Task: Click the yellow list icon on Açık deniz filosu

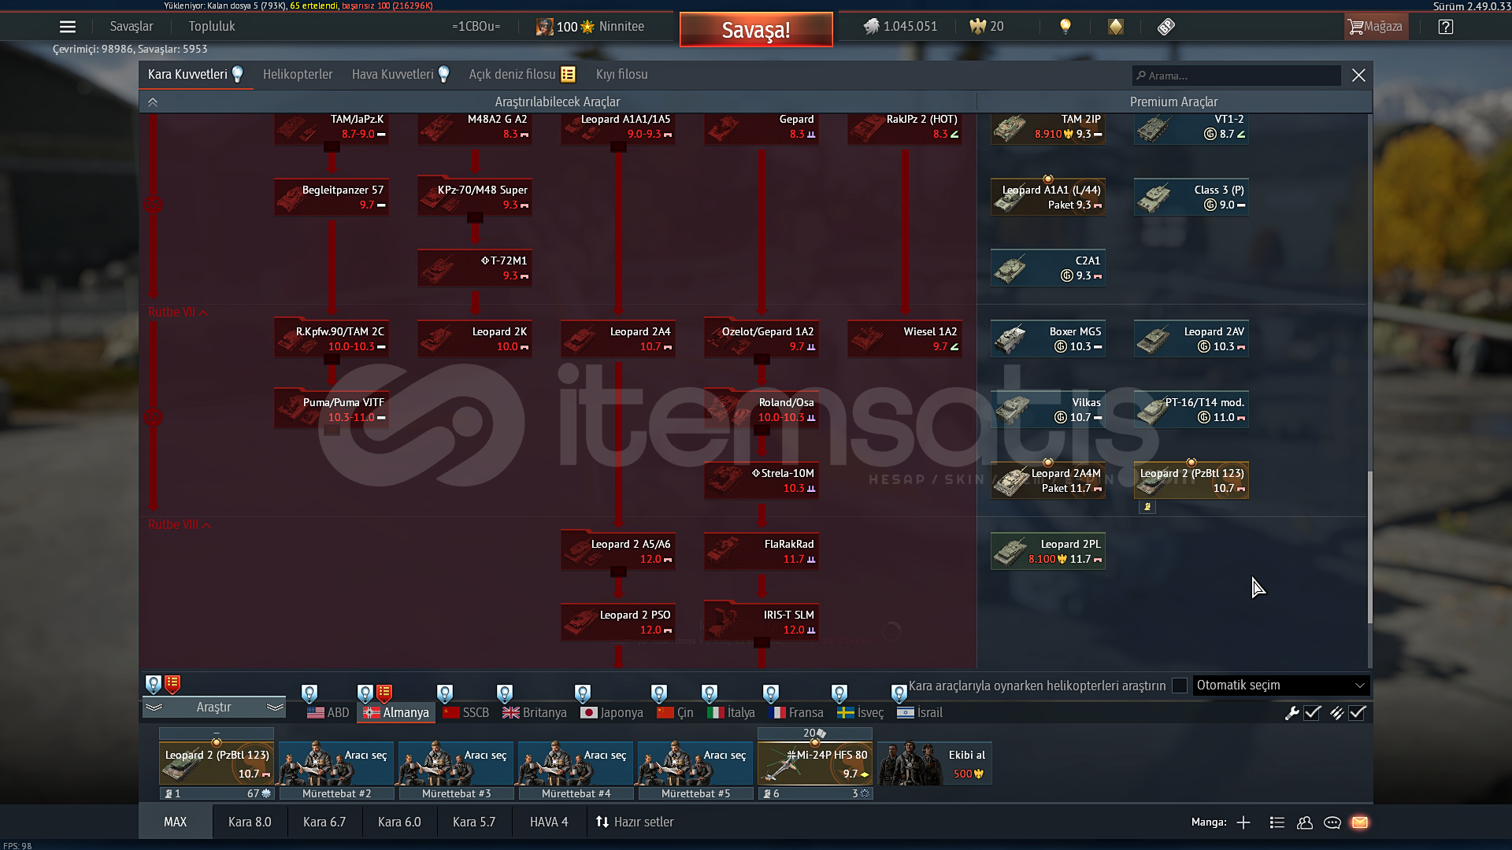Action: [569, 74]
